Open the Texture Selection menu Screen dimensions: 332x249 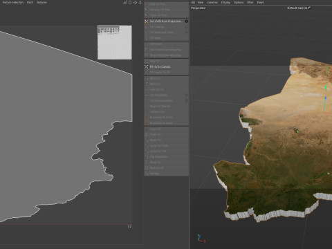pyautogui.click(x=13, y=2)
